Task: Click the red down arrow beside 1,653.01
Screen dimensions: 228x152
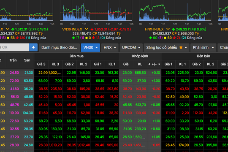Action: click(x=92, y=30)
